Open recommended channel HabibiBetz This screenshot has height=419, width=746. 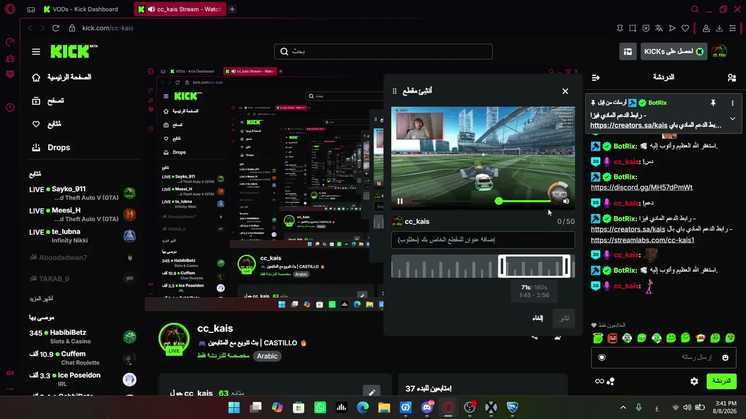point(82,337)
